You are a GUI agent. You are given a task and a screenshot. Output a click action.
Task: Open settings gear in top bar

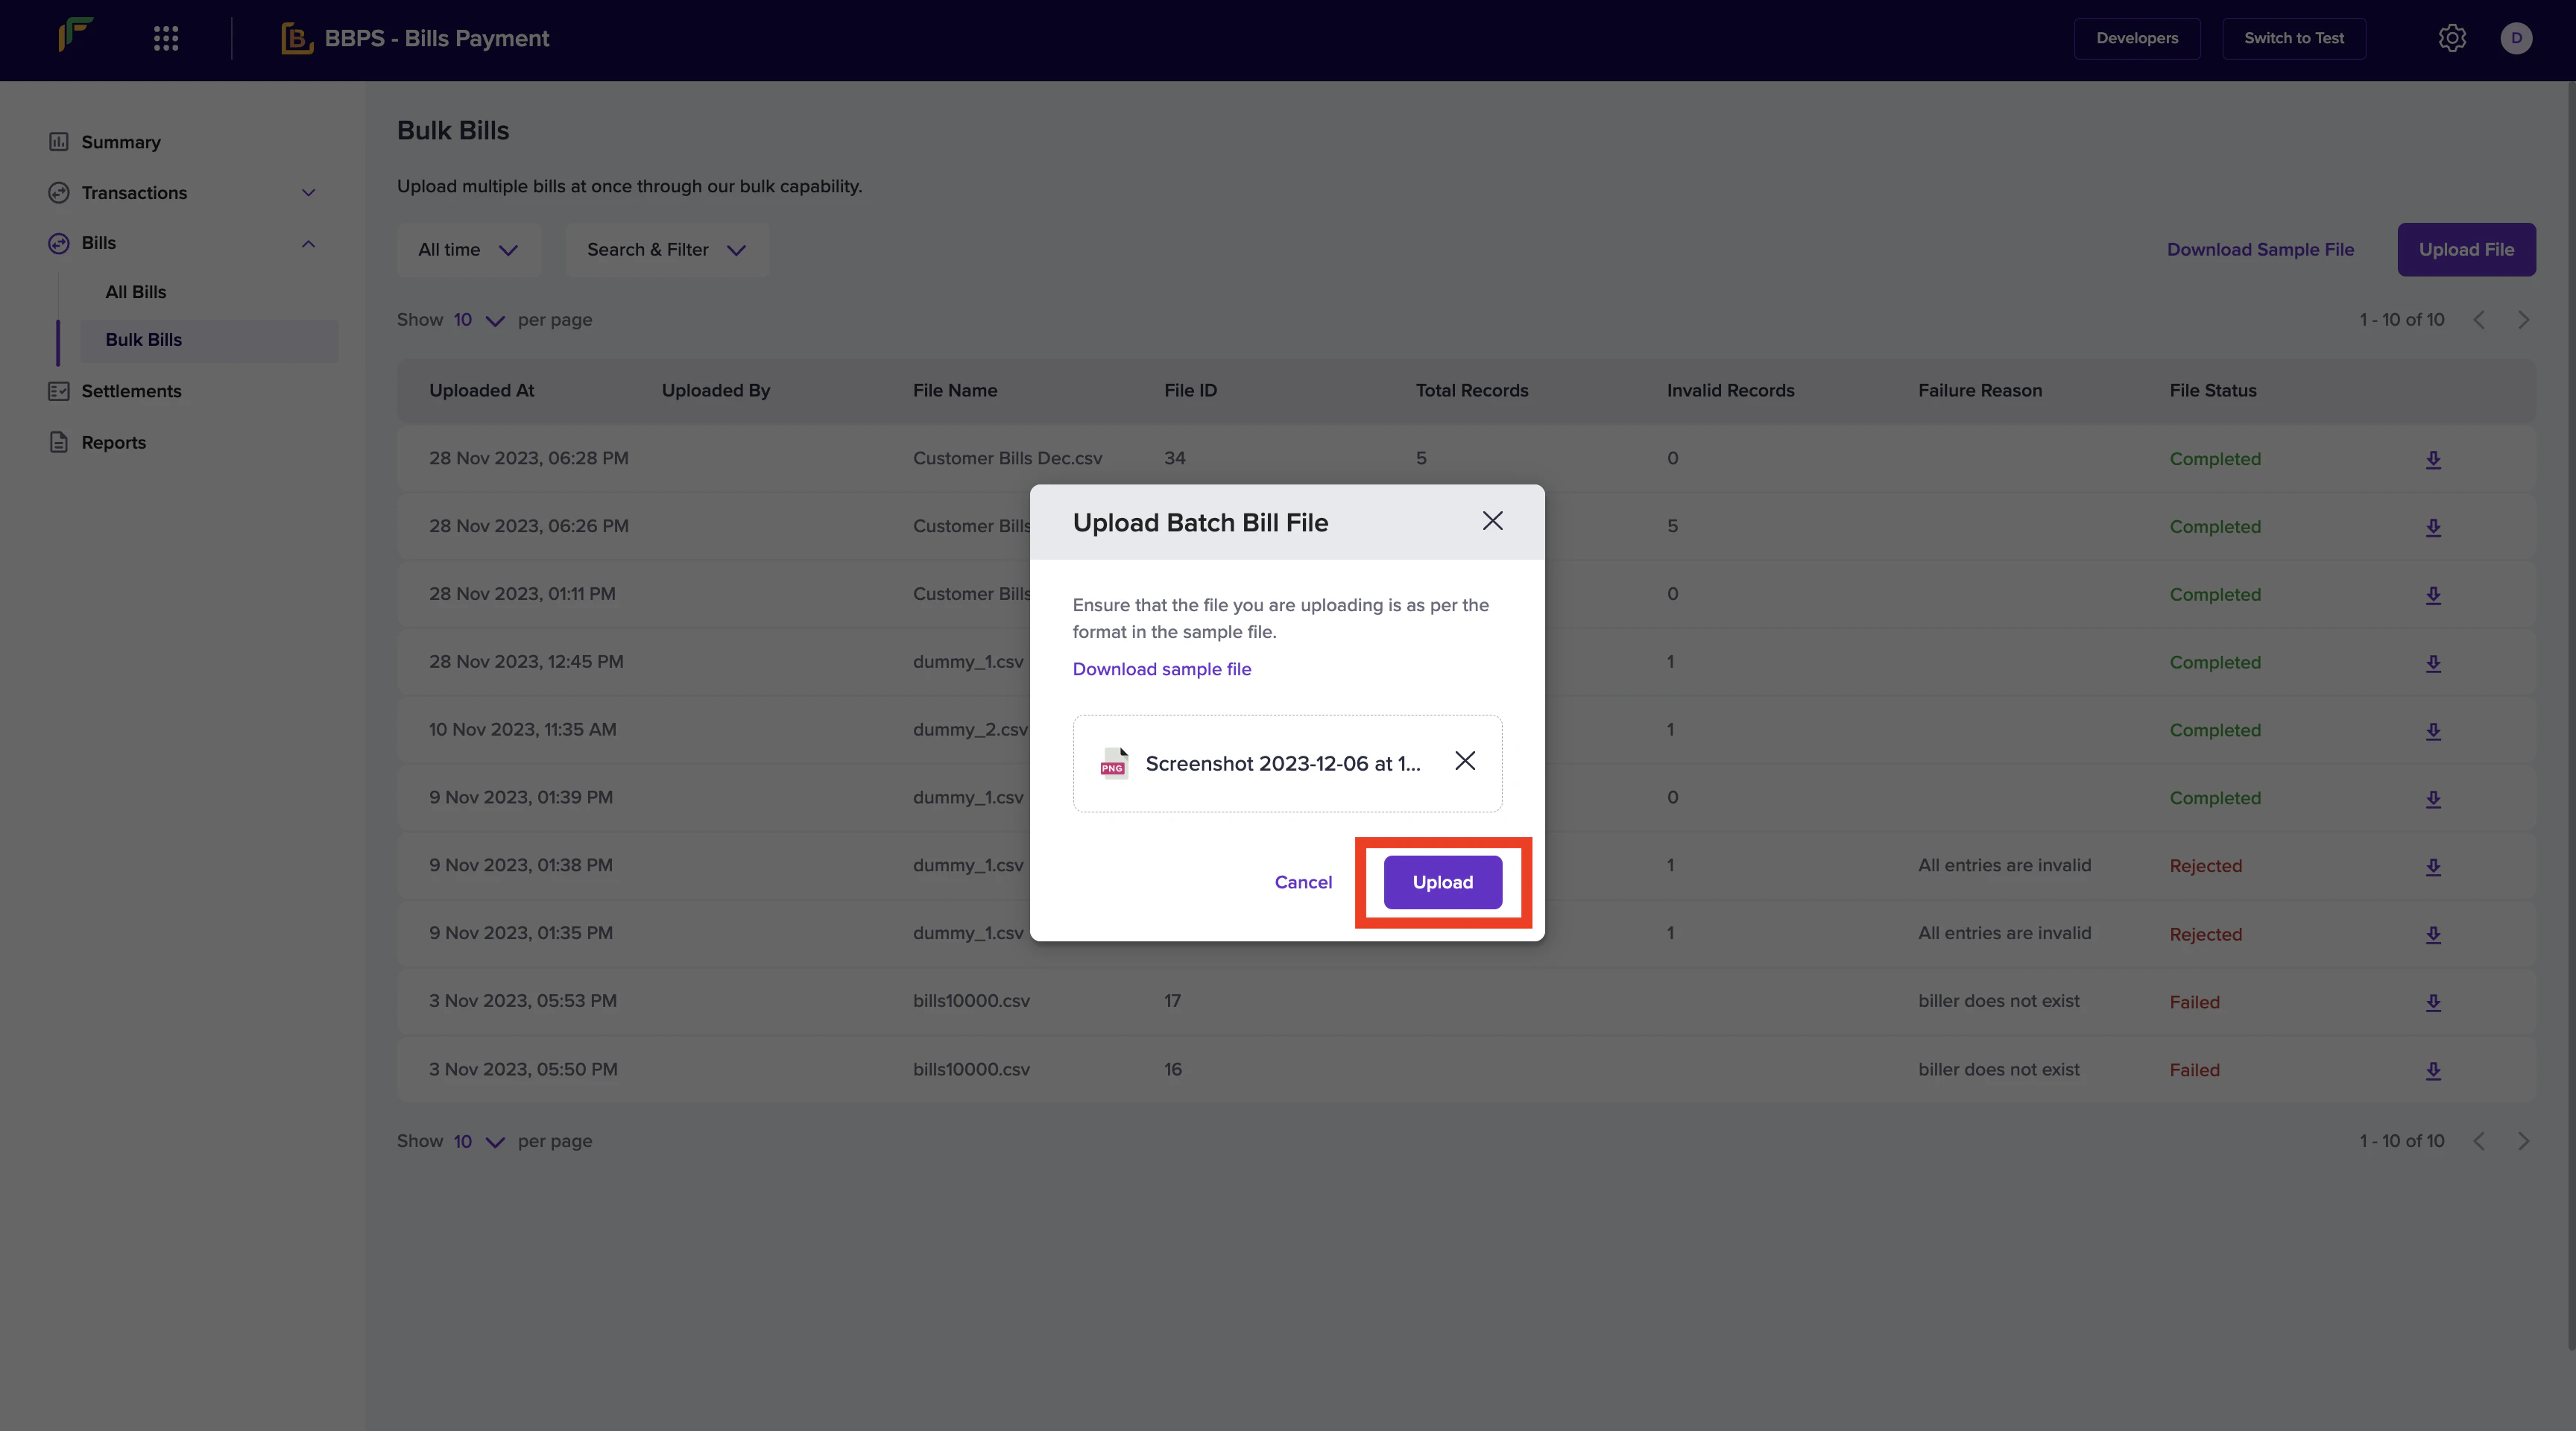coord(2451,38)
